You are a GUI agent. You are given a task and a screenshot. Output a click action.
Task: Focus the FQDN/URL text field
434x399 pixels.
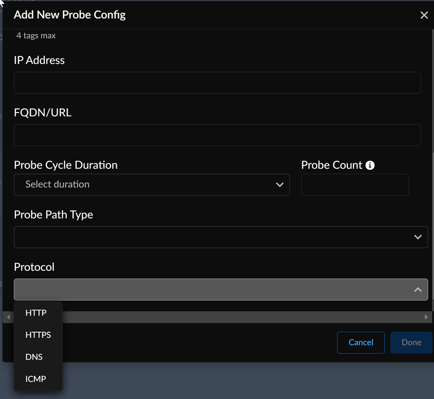click(x=217, y=135)
